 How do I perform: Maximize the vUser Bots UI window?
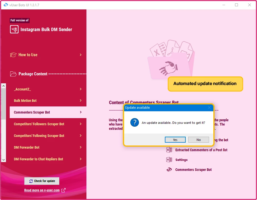click(x=236, y=5)
